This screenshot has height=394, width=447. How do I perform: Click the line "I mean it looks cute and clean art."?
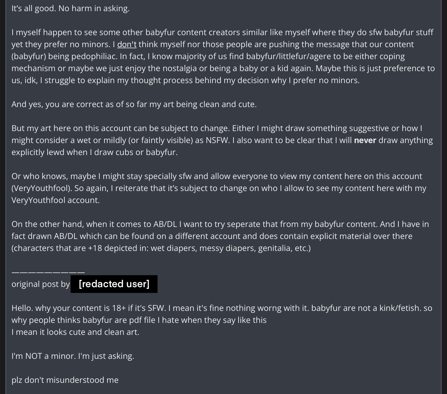tap(75, 332)
